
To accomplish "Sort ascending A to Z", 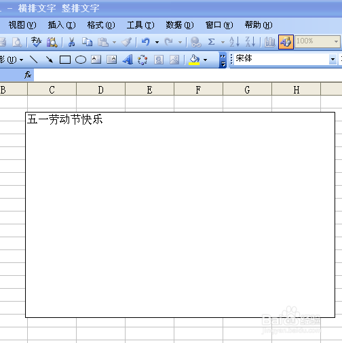I will point(234,42).
